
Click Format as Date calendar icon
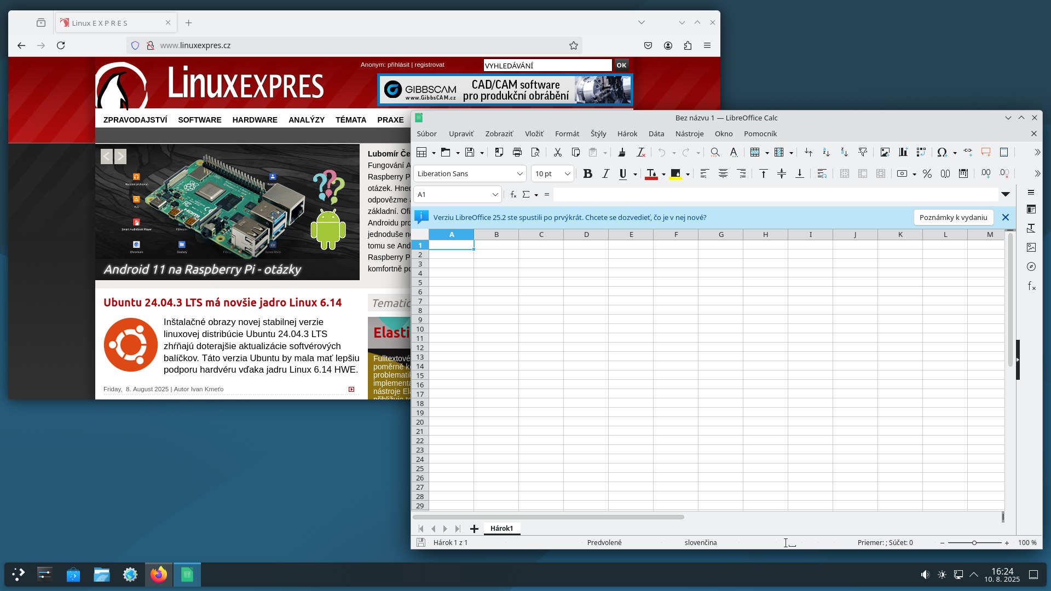click(963, 174)
